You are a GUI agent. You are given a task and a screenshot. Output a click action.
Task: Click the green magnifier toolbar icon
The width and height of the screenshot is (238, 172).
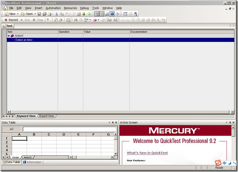(89, 14)
